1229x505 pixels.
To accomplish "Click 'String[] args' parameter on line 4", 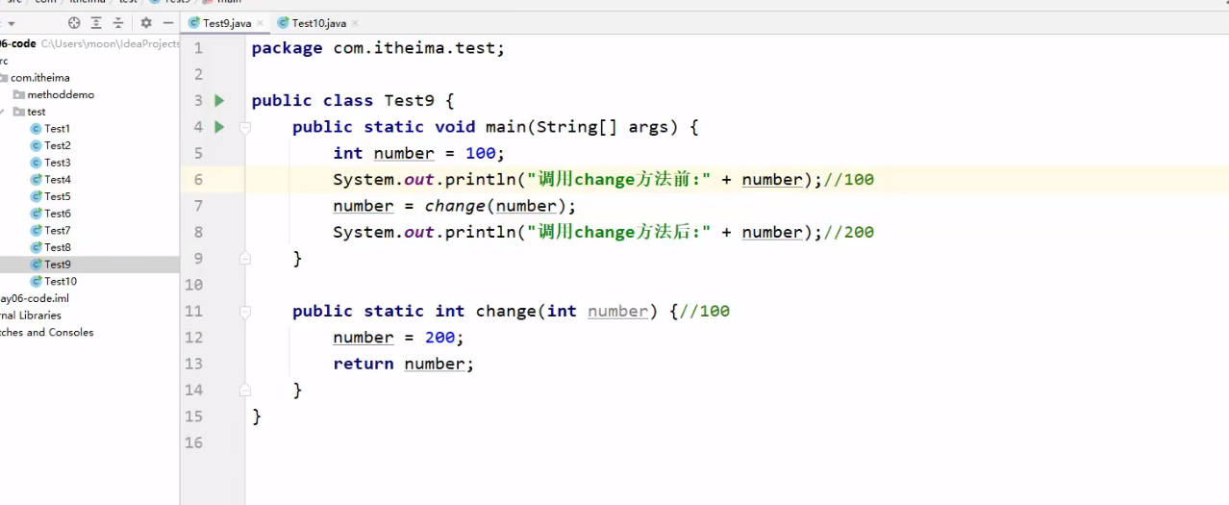I will [601, 127].
